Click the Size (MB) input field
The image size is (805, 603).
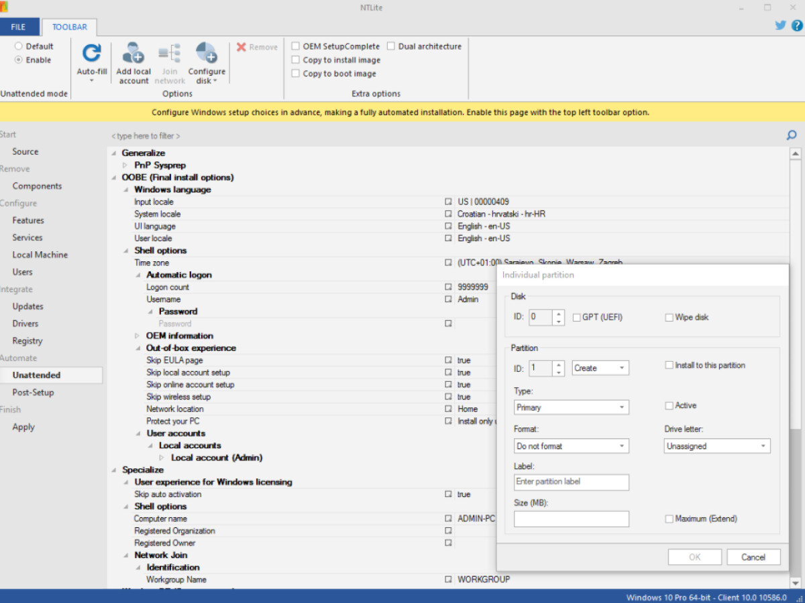point(572,519)
